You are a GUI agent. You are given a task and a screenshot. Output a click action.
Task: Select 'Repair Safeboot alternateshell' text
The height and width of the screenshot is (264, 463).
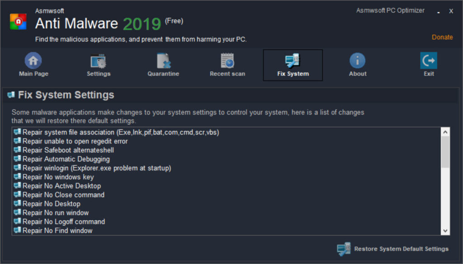[x=68, y=150]
